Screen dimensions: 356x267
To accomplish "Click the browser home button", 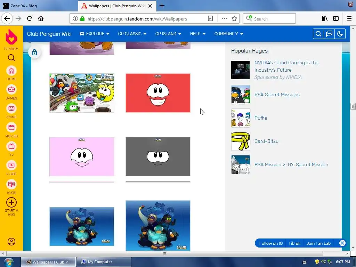I will point(41,18).
